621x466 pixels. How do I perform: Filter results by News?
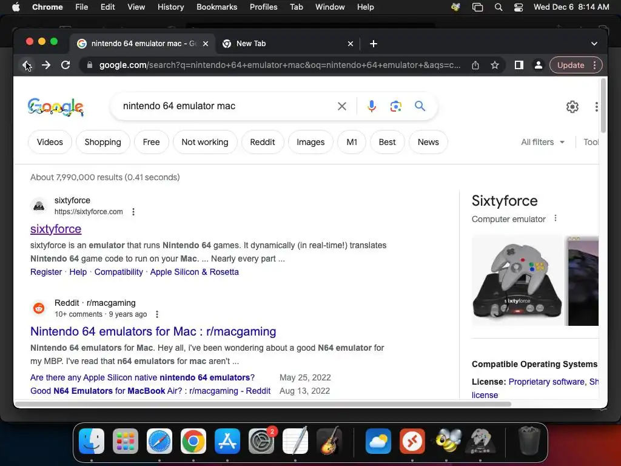click(428, 142)
